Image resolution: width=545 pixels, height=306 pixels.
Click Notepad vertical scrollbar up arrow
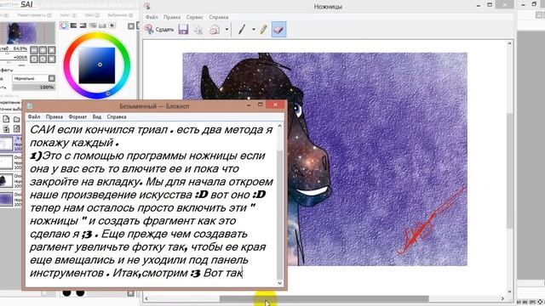(280, 126)
